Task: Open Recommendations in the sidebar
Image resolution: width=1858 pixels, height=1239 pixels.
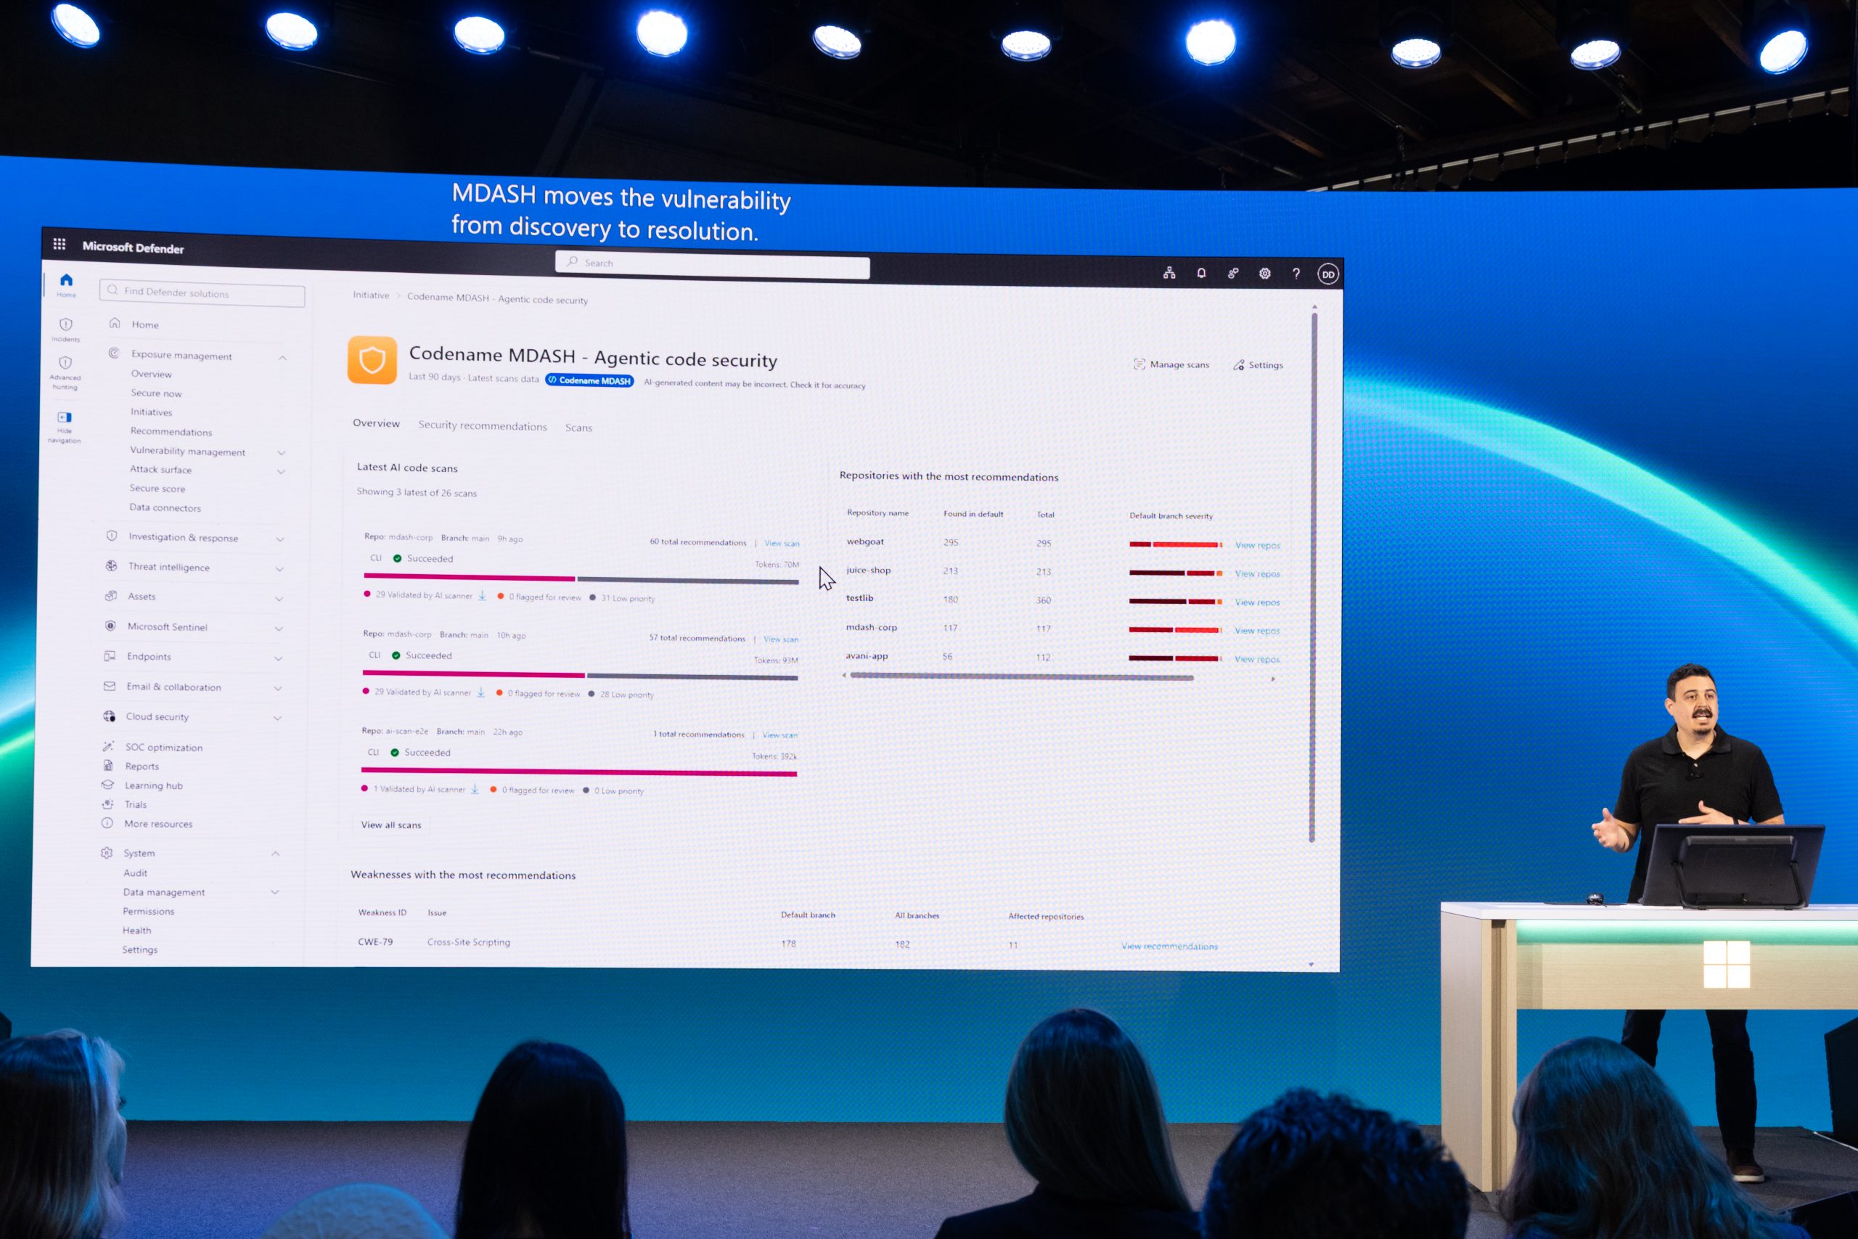Action: 171,431
